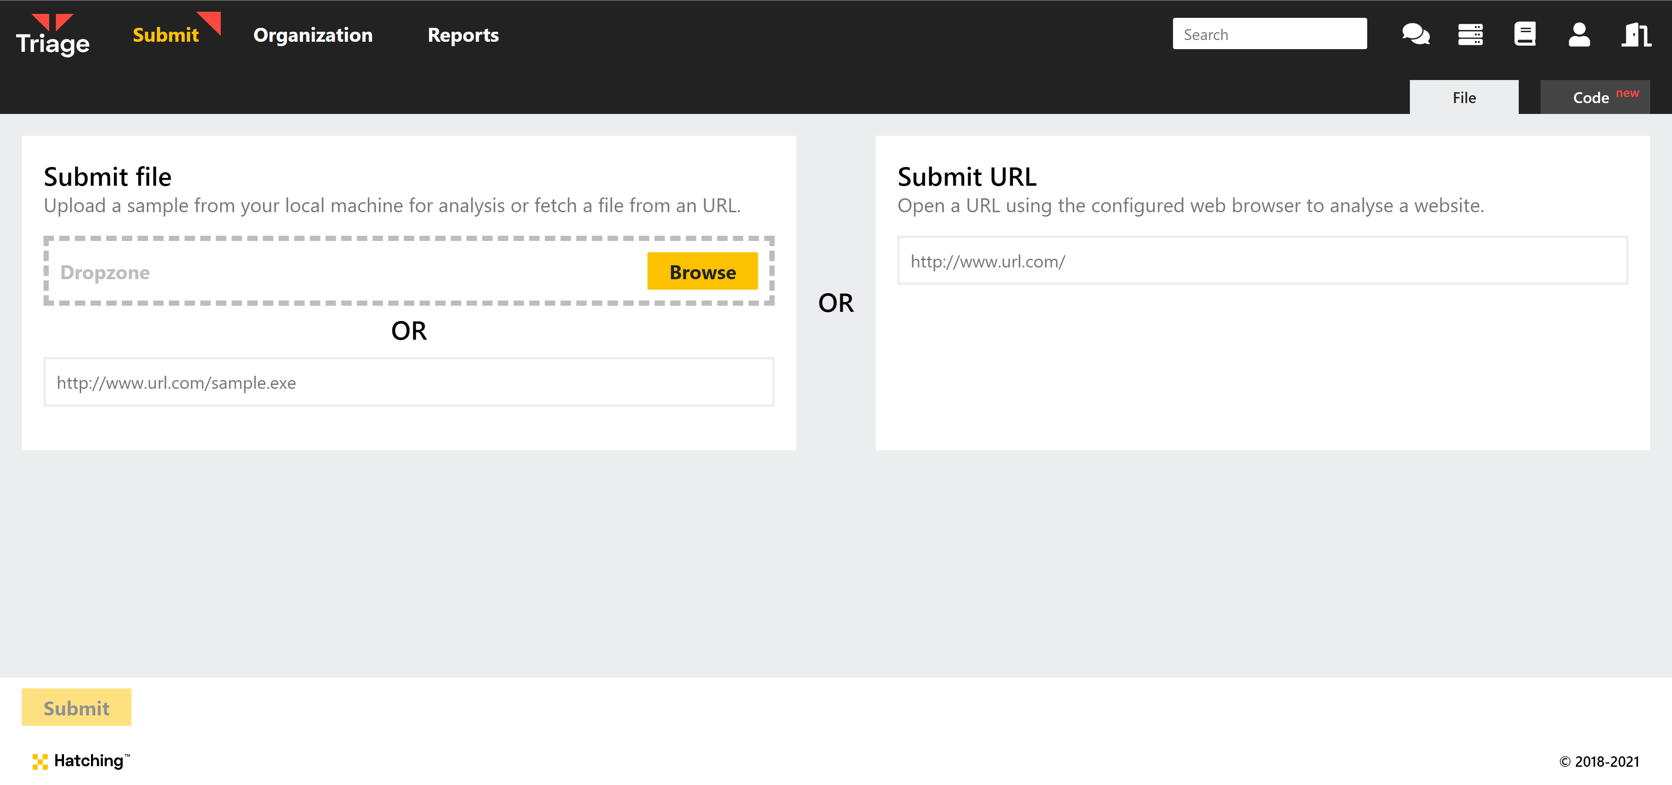Click the Submit file heading
1672x785 pixels.
(108, 177)
